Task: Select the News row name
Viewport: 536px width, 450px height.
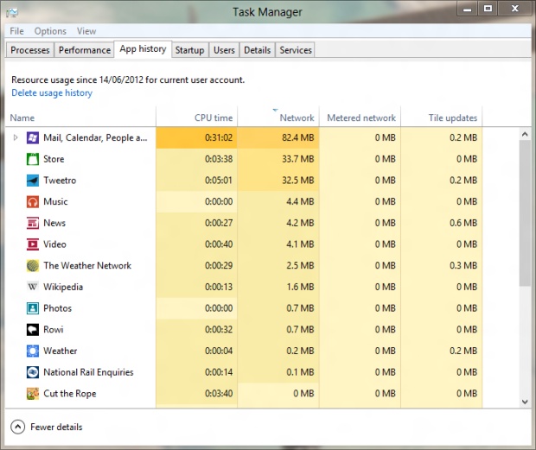Action: point(54,223)
